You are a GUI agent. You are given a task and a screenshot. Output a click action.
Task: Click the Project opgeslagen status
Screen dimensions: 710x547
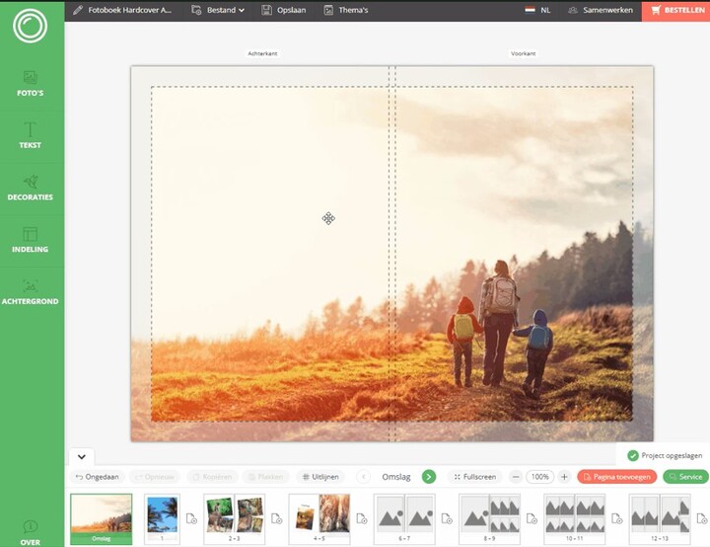tap(665, 455)
